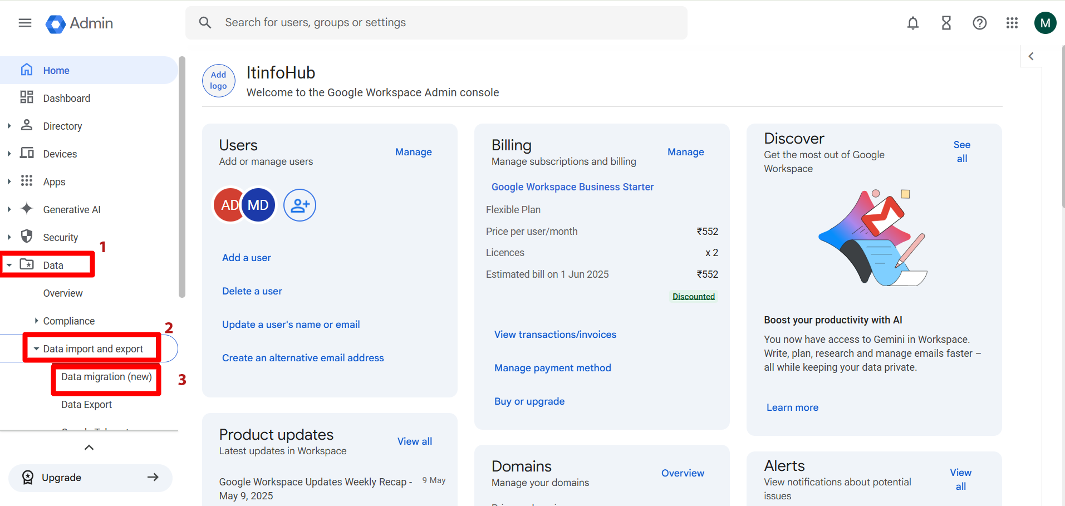Screen dimensions: 1065x506
Task: Click Create an alternative email address
Action: click(303, 358)
